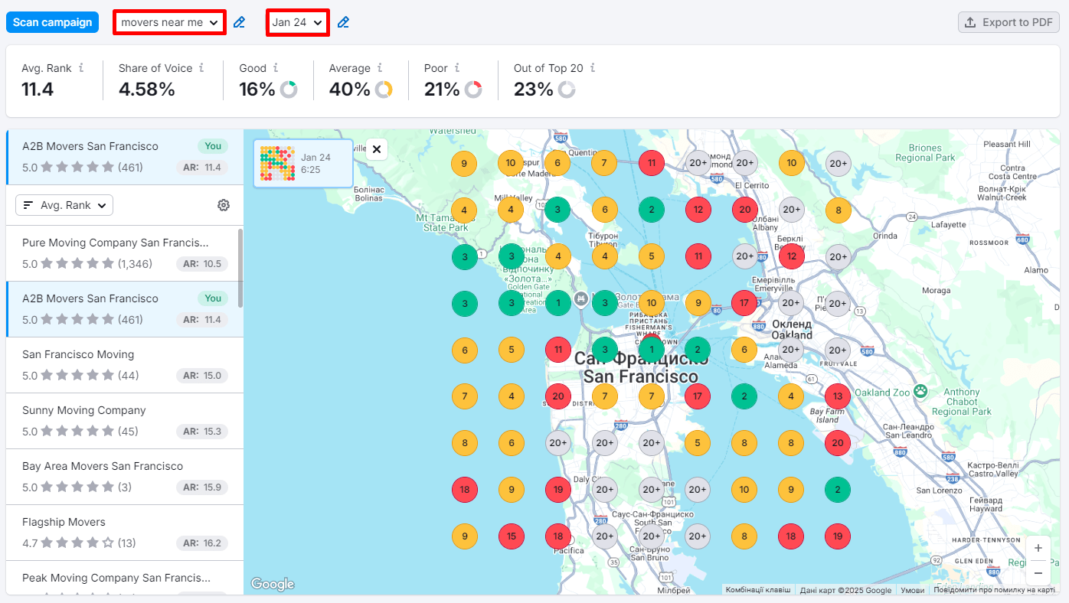Viewport: 1069px width, 603px height.
Task: Click the red rank 15 pin in bottom row
Action: click(512, 536)
